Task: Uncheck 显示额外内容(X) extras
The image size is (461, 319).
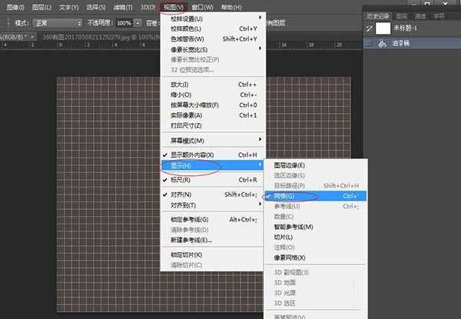Action: click(197, 155)
